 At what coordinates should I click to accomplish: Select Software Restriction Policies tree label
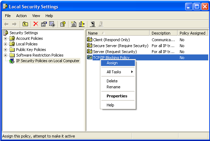[x=40, y=55]
